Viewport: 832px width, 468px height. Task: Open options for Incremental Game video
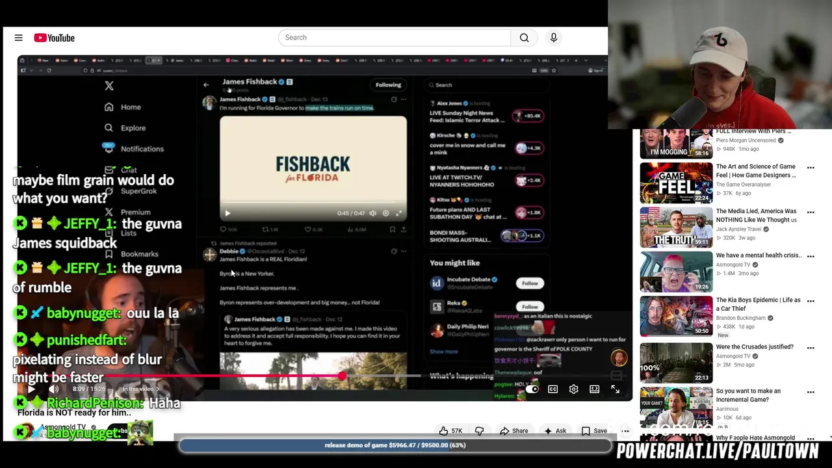coord(811,392)
